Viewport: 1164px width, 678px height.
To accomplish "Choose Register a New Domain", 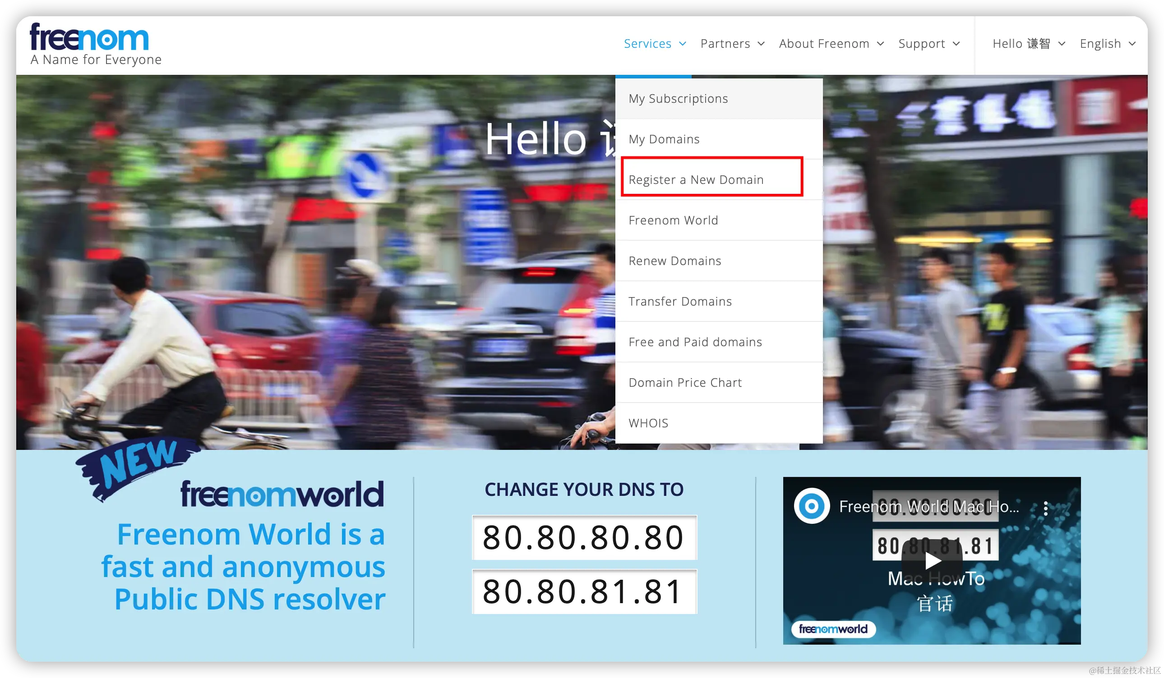I will [x=696, y=179].
